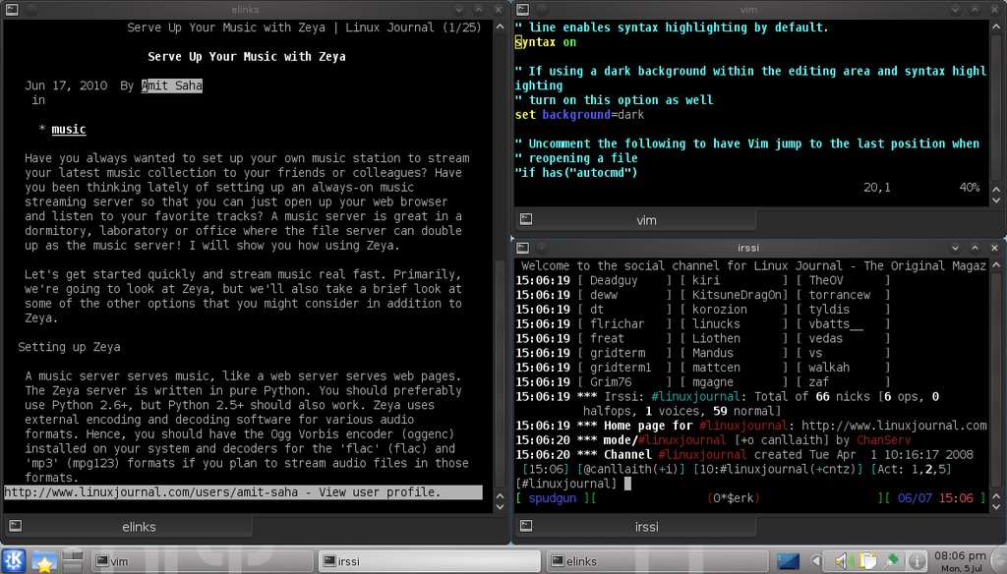The width and height of the screenshot is (1007, 574).
Task: Select the vim Konsole tab
Action: 646,220
